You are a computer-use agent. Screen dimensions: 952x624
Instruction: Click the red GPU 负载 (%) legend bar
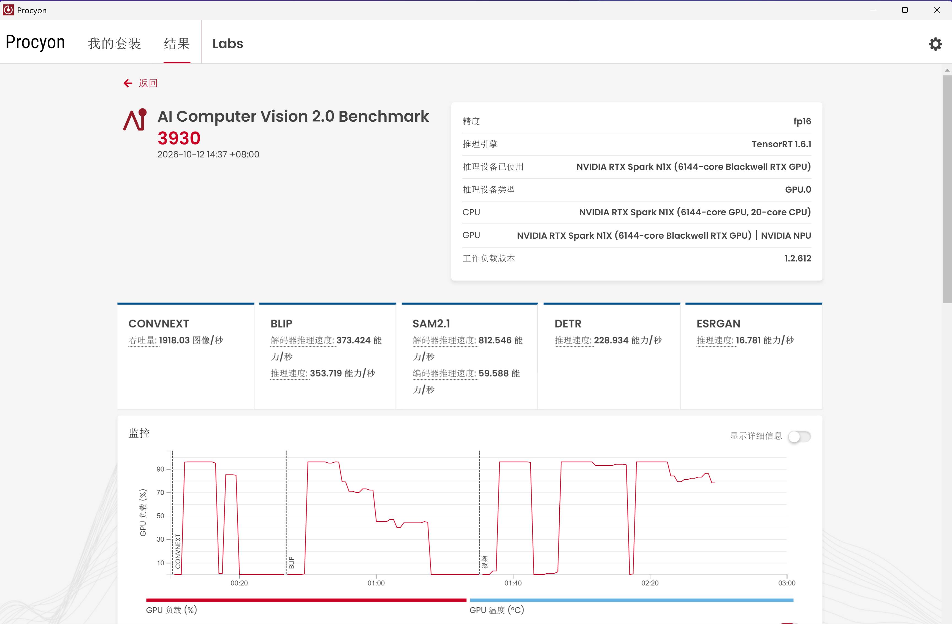pos(307,600)
